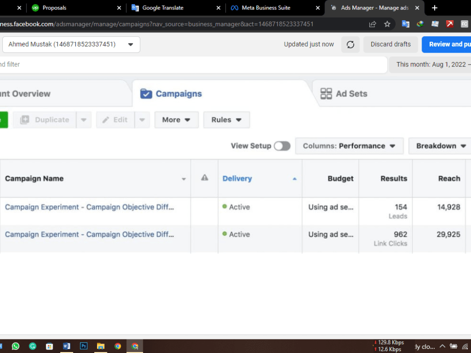Open WhatsApp from the taskbar
471x353 pixels.
click(16, 346)
